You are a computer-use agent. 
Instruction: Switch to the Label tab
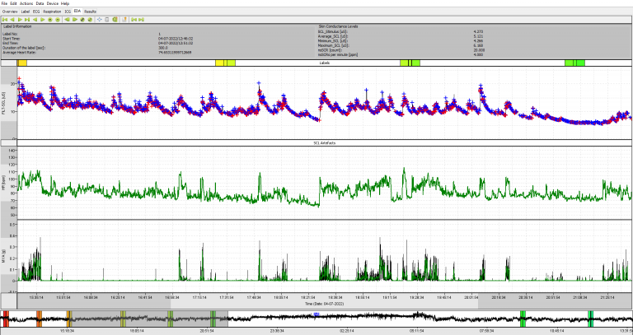[26, 12]
